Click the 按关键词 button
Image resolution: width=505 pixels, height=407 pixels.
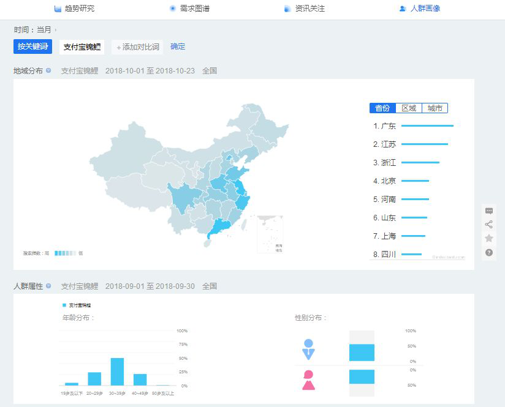(x=32, y=47)
